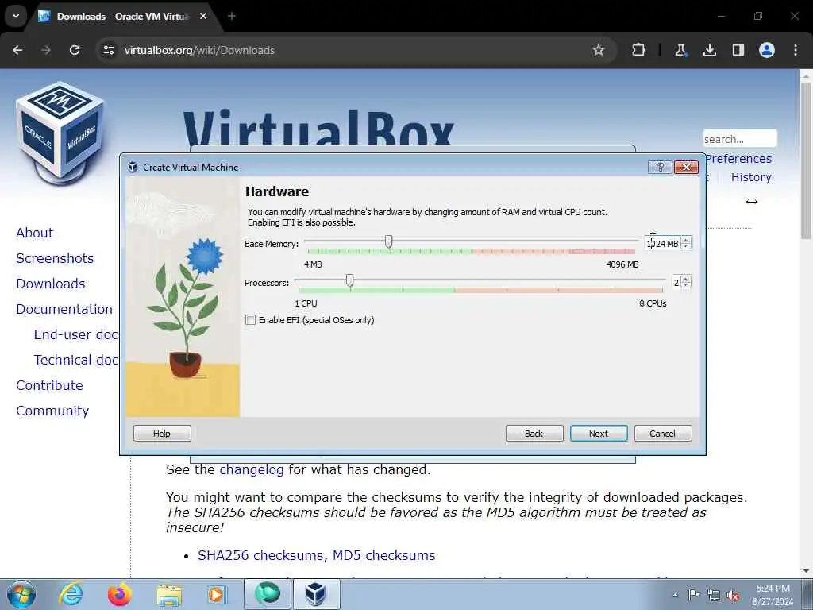Image resolution: width=813 pixels, height=610 pixels.
Task: Open site information icon in address bar
Action: click(108, 50)
